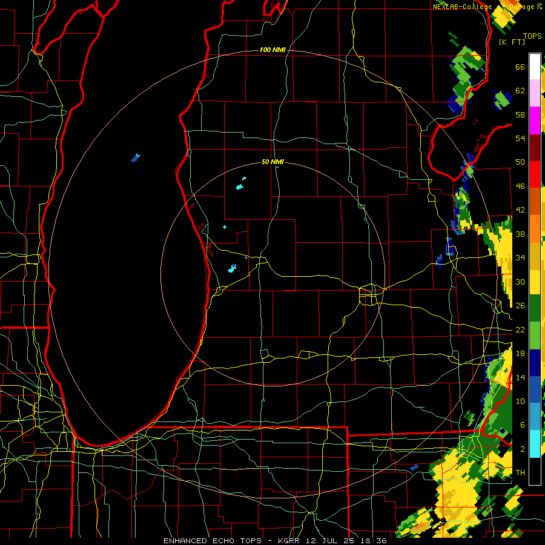
Task: Choose the light green legend band
Action: (x=535, y=335)
